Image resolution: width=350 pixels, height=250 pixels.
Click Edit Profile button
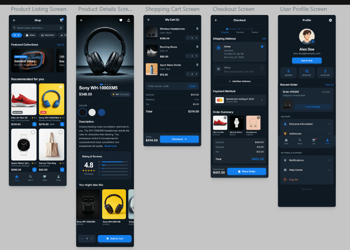click(x=307, y=61)
